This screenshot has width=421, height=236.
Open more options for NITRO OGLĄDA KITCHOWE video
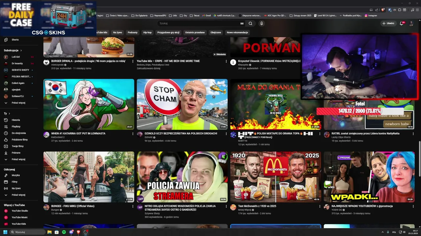coord(226,206)
